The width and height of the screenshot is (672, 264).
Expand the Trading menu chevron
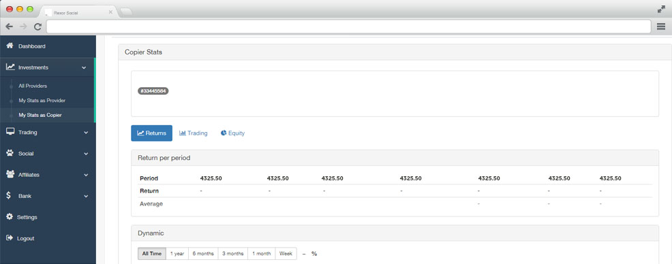coord(86,133)
